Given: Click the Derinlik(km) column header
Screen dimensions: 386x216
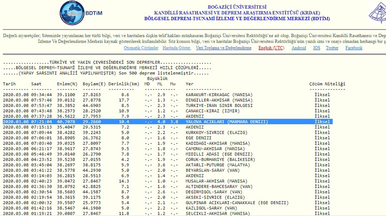Looking at the screenshot, I should click(124, 84).
